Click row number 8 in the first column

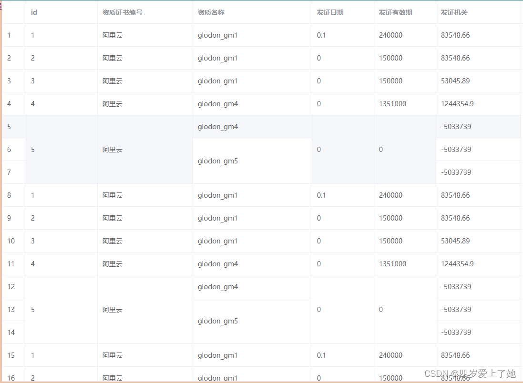click(8, 195)
